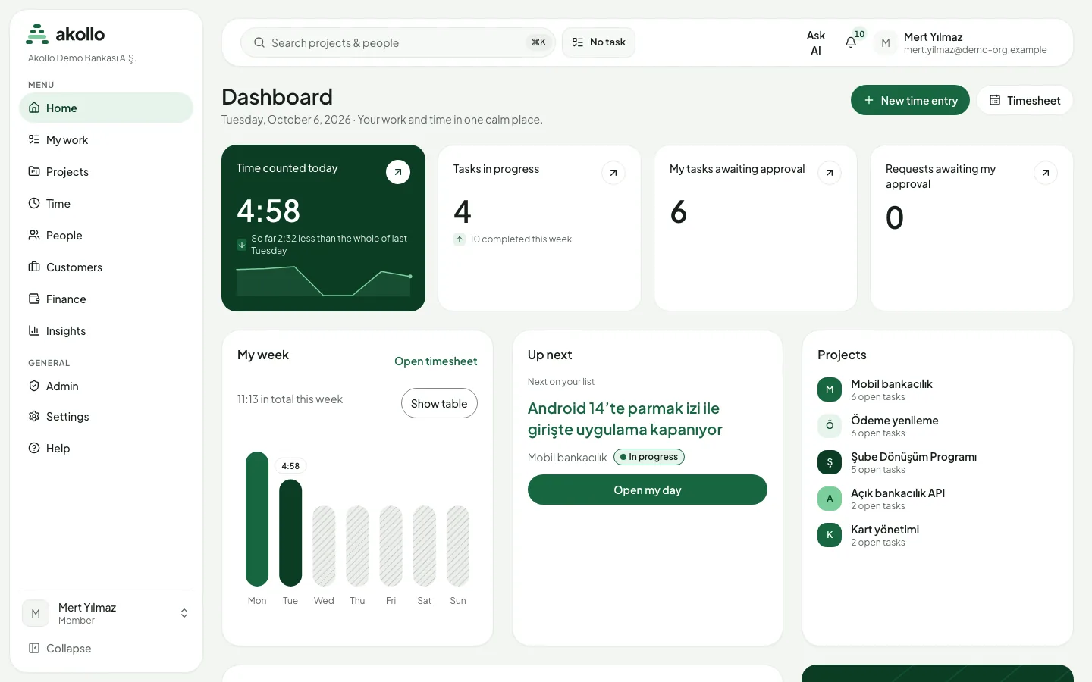Screen dimensions: 1092x682
Task: Click the akollo logo icon
Action: click(x=37, y=34)
